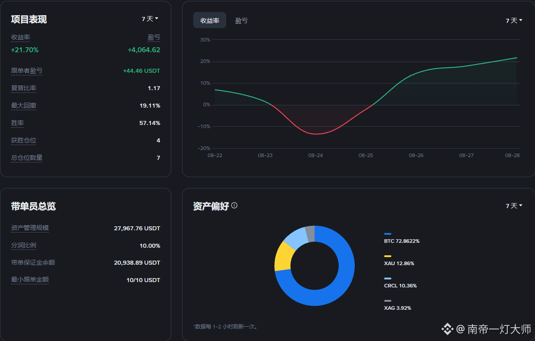Click the 跟单者盈亏 label

tap(27, 71)
